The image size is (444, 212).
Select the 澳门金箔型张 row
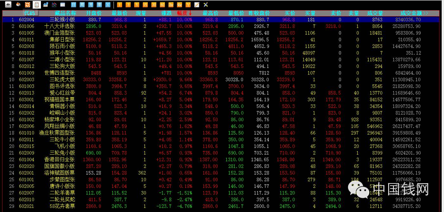(x=221, y=33)
